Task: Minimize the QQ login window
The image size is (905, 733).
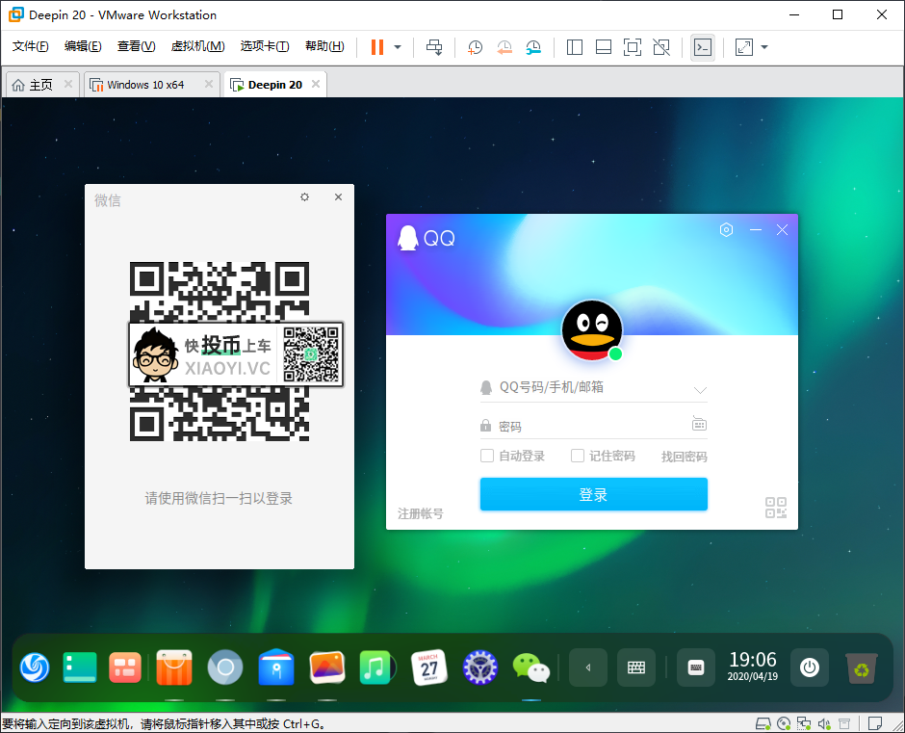Action: pos(756,230)
